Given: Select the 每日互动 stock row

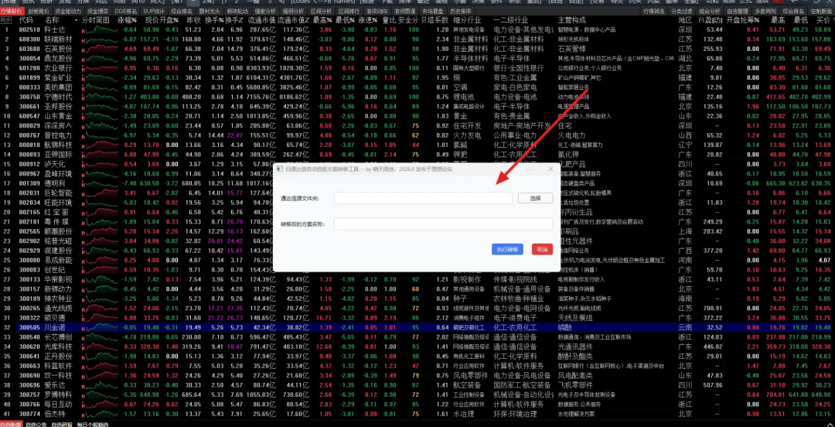Looking at the screenshot, I should (x=417, y=404).
